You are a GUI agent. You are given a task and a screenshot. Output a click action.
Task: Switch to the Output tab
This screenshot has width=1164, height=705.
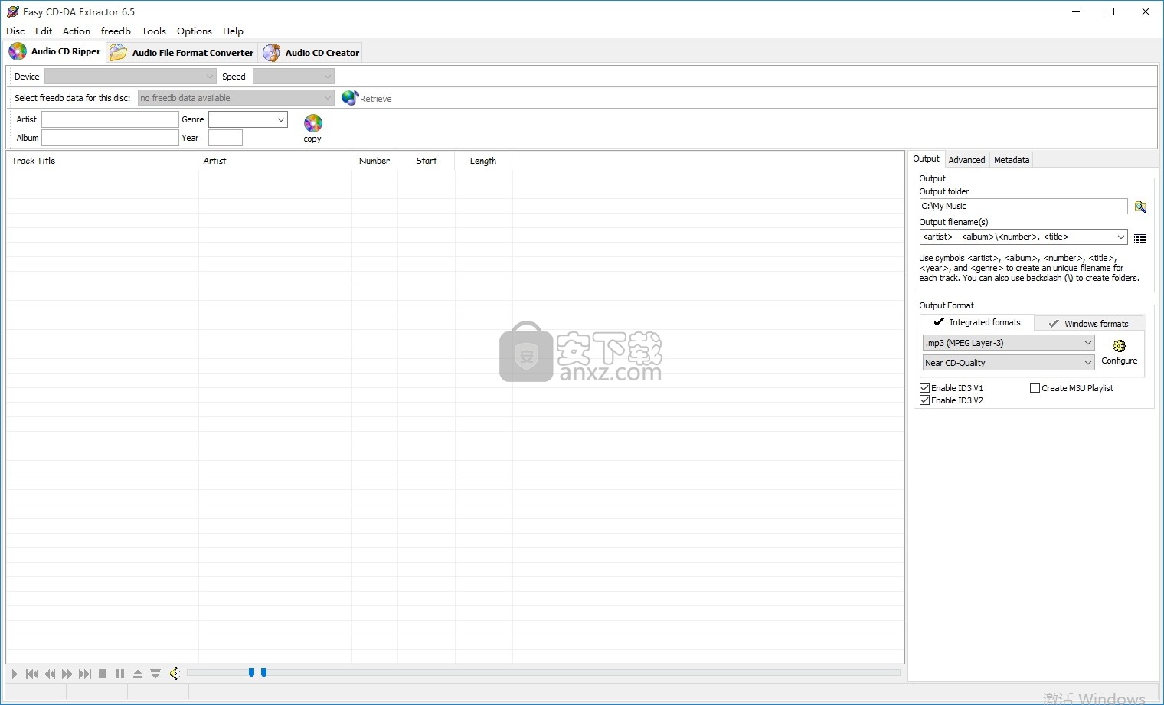click(926, 159)
